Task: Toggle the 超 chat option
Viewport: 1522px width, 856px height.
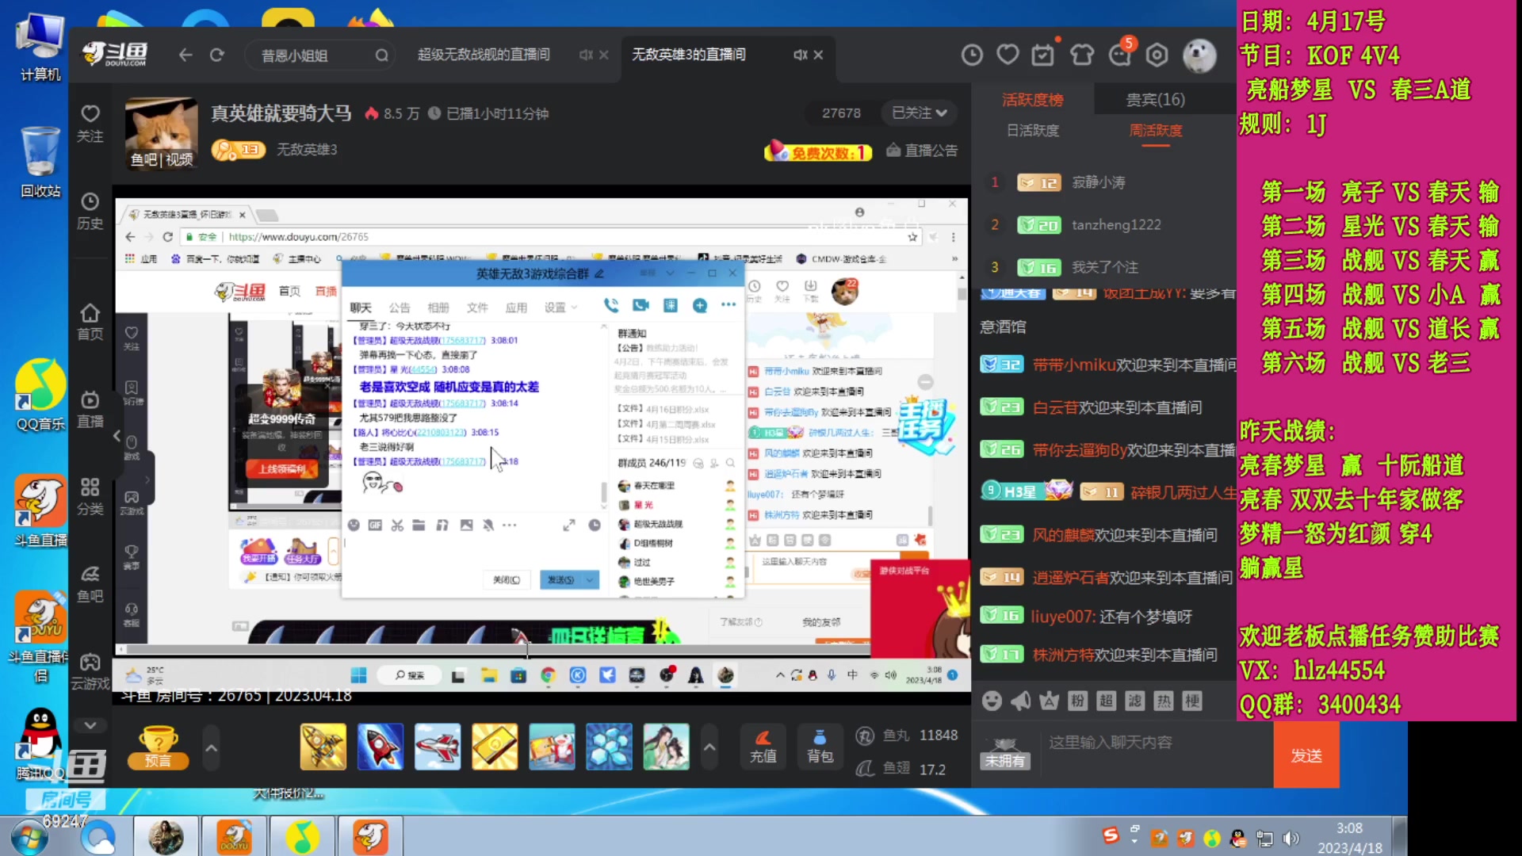Action: [x=1106, y=701]
